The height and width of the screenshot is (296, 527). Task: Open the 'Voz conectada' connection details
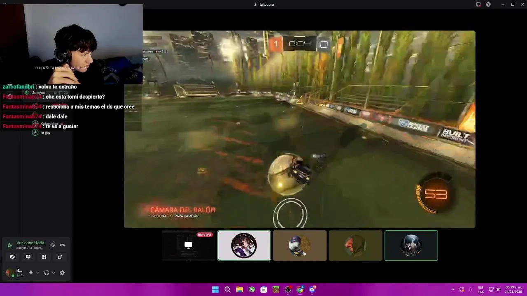point(30,243)
